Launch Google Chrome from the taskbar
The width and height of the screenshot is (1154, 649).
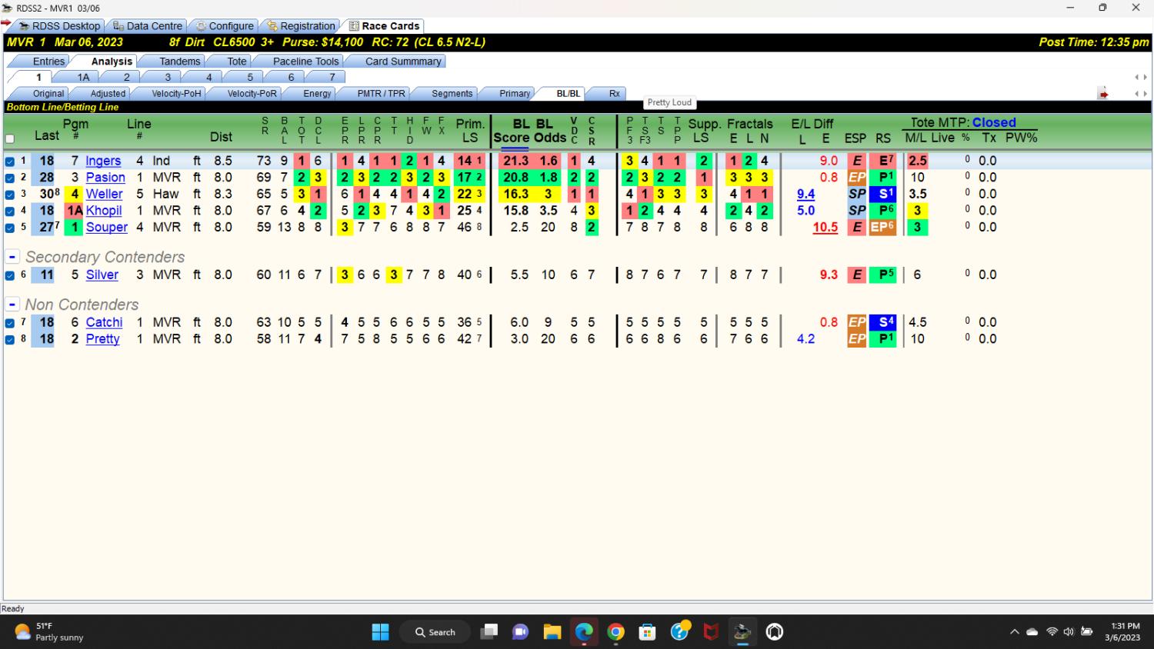pos(615,632)
